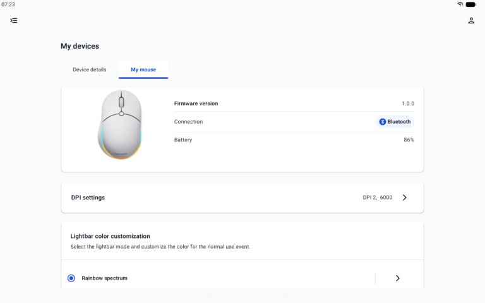Open the sidebar menu icon

pyautogui.click(x=14, y=21)
